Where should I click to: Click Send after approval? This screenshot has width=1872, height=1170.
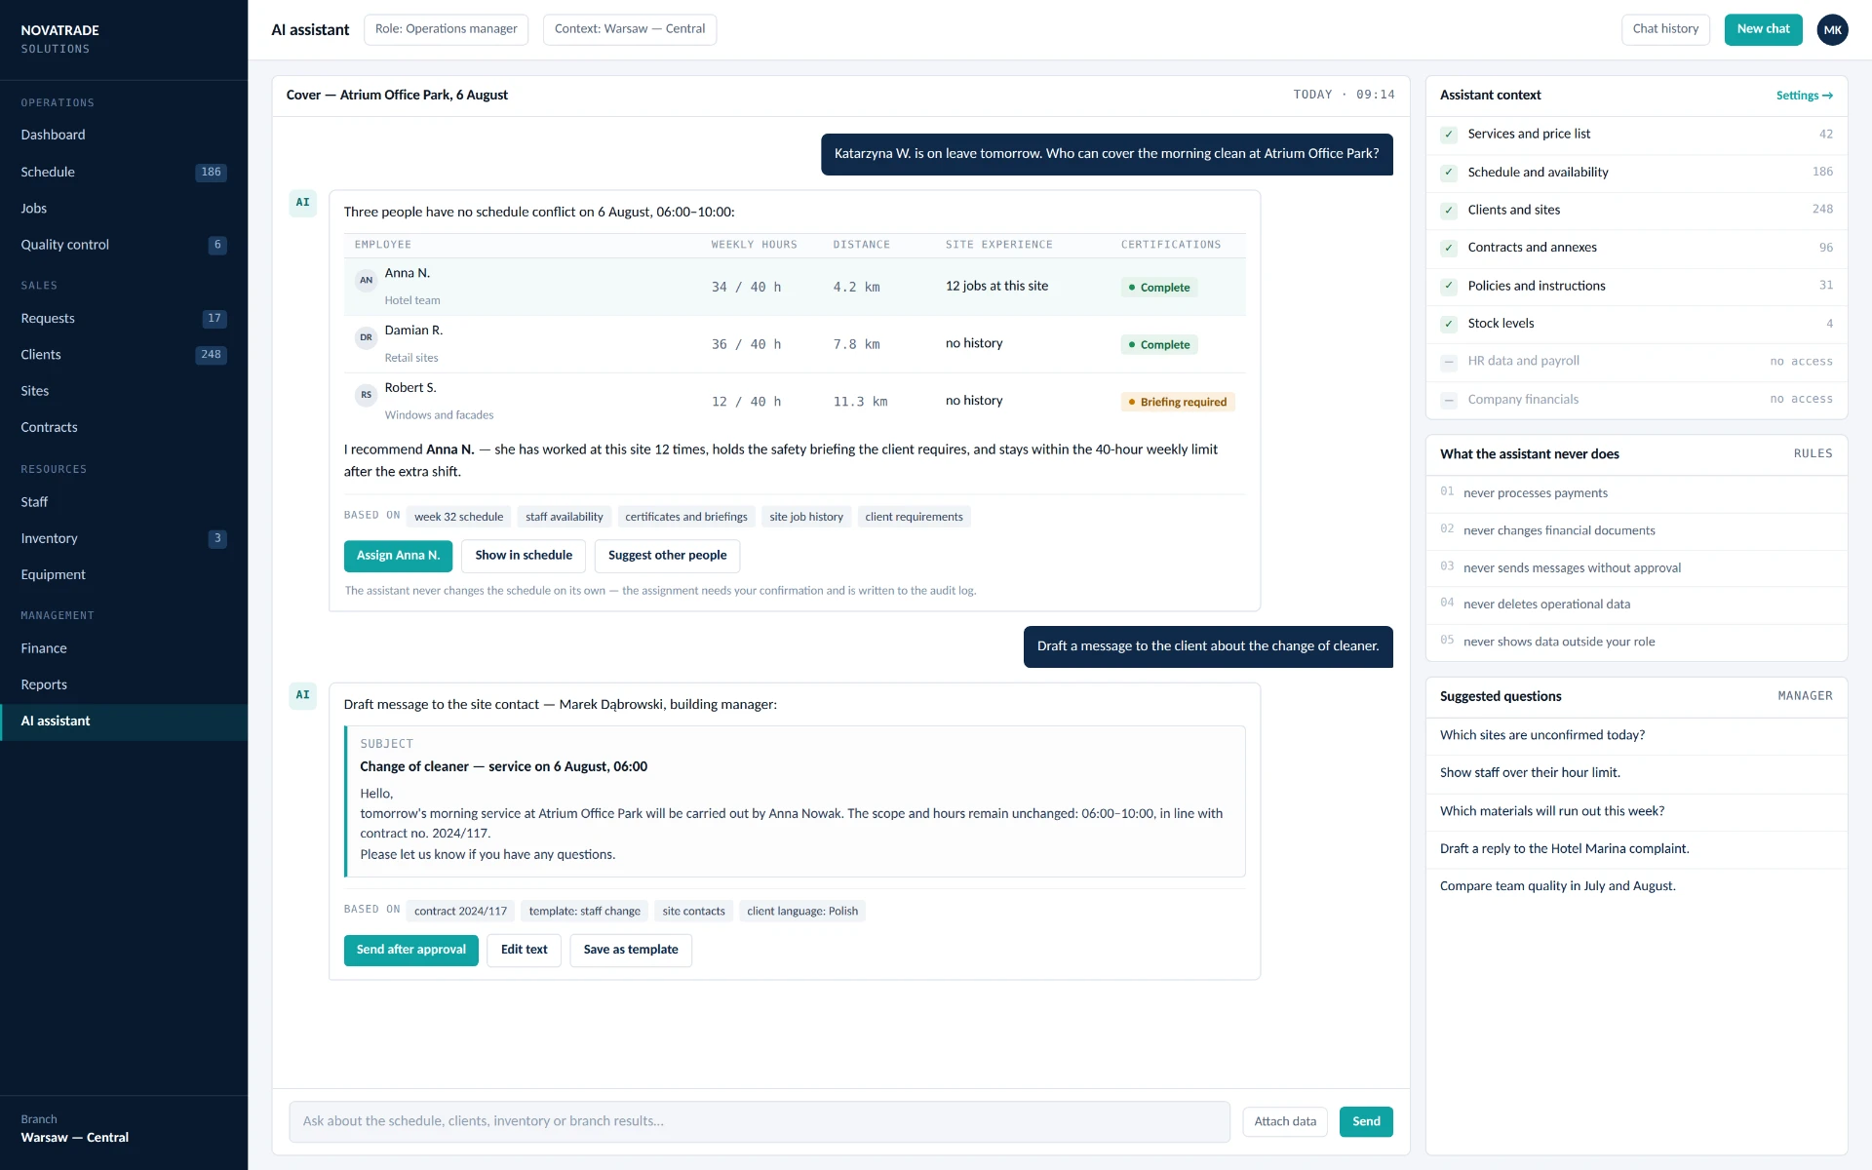point(410,951)
